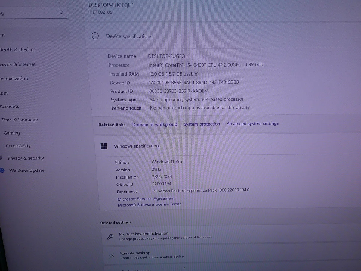The height and width of the screenshot is (271, 361).
Task: Click the Edition value Windows 11 Pro
Action: click(x=167, y=162)
